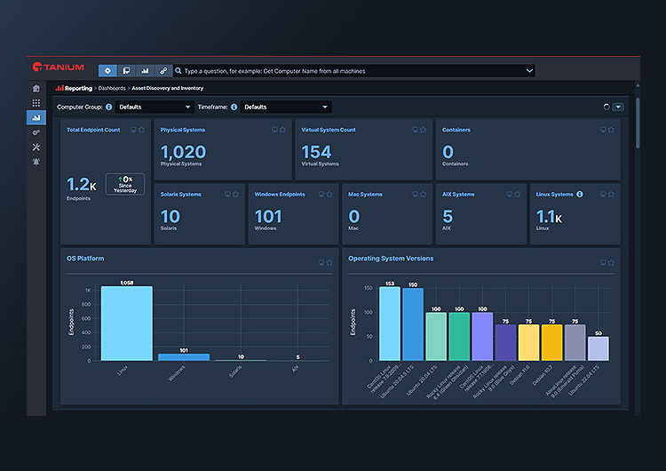Image resolution: width=666 pixels, height=471 pixels.
Task: Select the Reporting chart icon in the sidebar
Action: click(x=36, y=117)
